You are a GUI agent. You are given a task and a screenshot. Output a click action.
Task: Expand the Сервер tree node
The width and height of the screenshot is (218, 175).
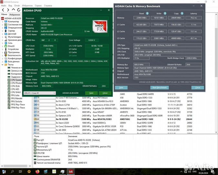pyautogui.click(x=2, y=31)
